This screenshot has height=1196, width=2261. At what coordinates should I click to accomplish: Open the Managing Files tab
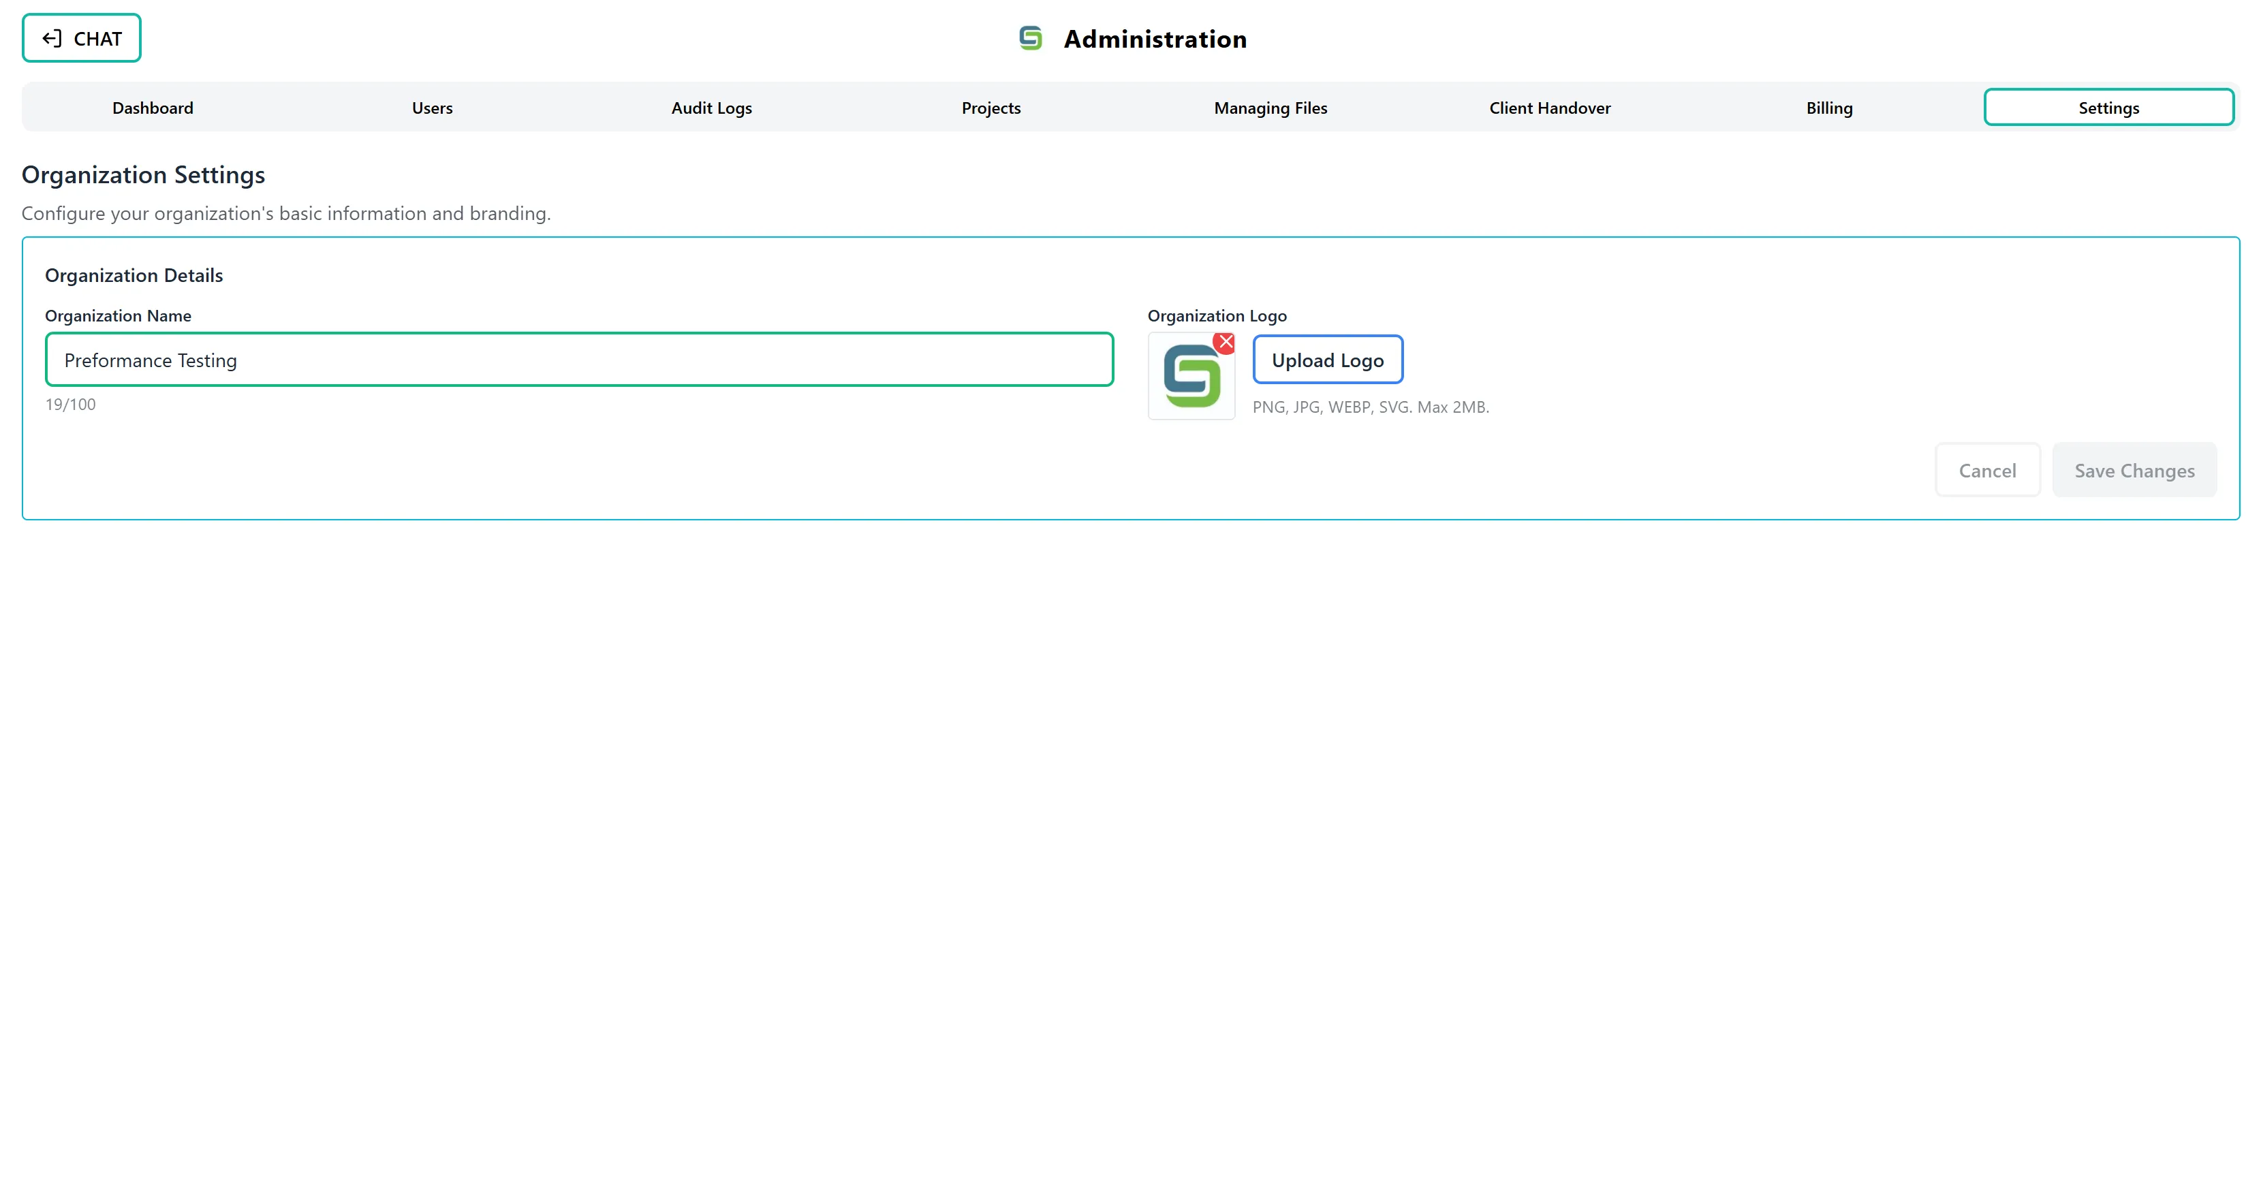[1269, 107]
